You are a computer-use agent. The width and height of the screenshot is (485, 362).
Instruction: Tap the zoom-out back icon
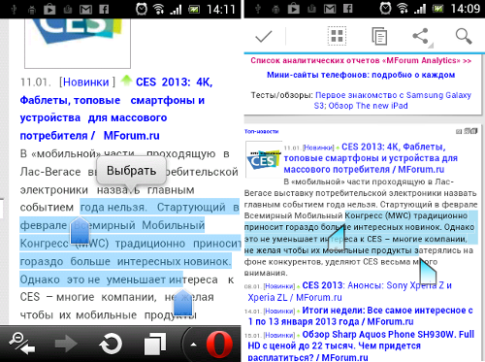pos(21,343)
